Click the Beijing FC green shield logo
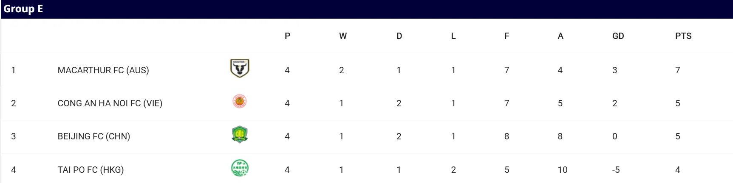733x183 pixels. (x=240, y=135)
